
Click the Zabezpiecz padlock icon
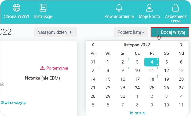[x=175, y=8]
